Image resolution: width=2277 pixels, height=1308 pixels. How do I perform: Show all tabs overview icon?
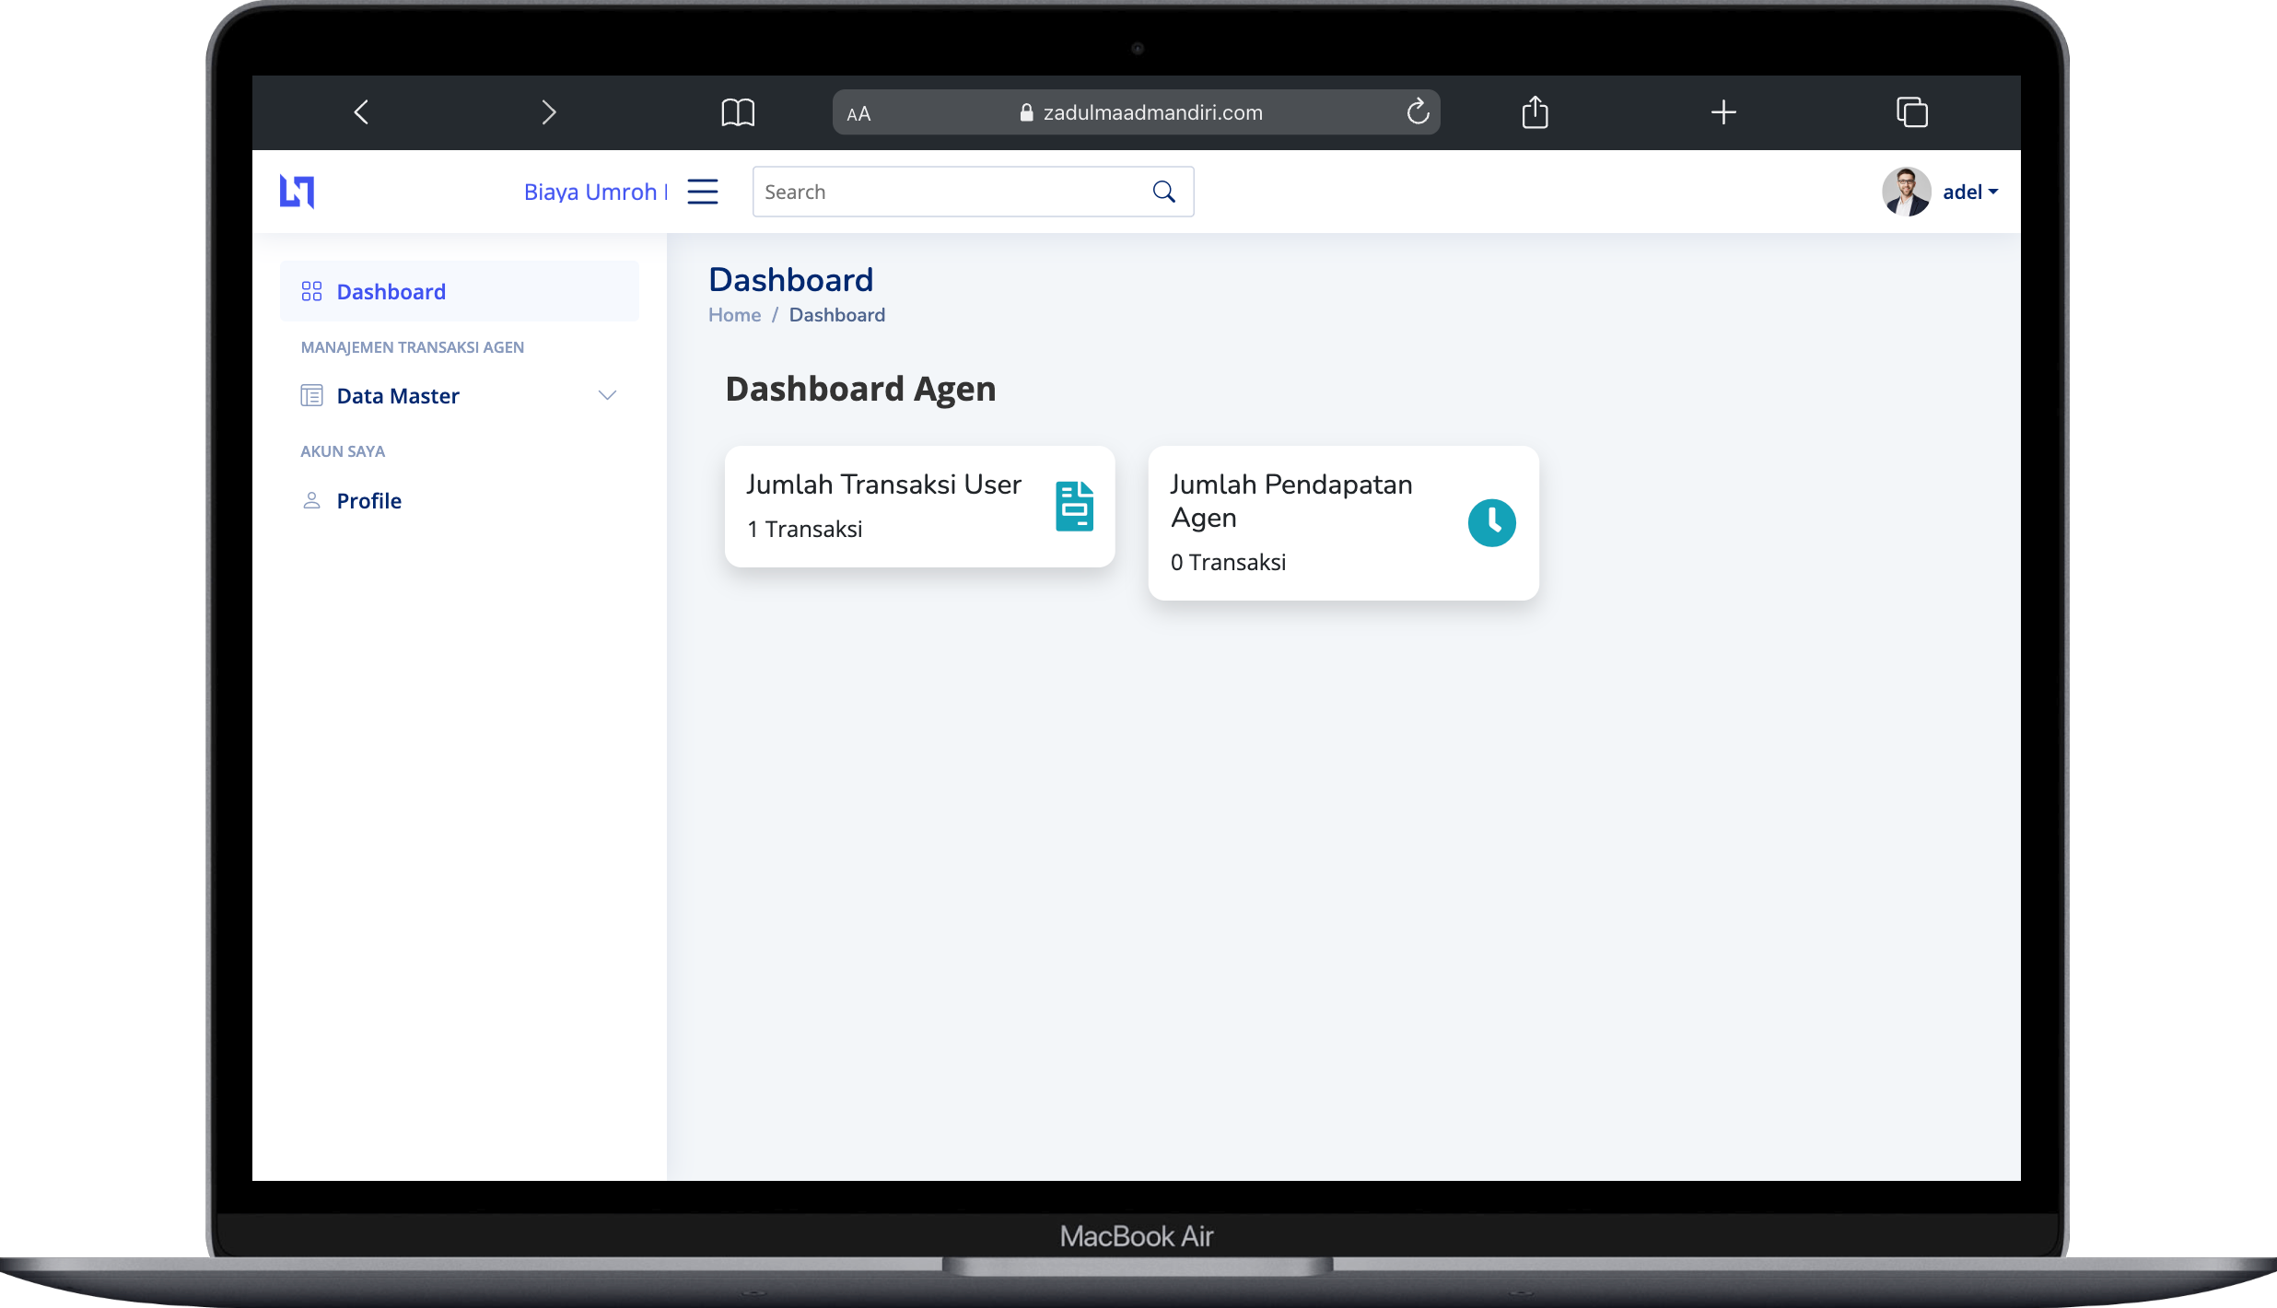(1911, 112)
